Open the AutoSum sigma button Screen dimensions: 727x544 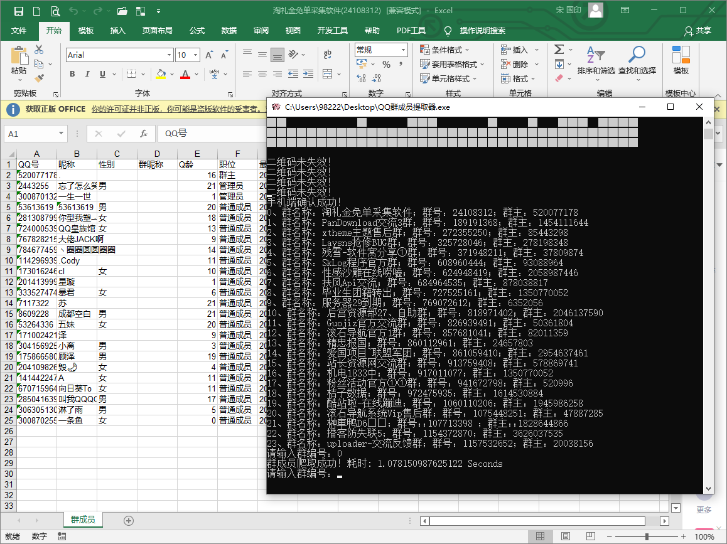[559, 49]
